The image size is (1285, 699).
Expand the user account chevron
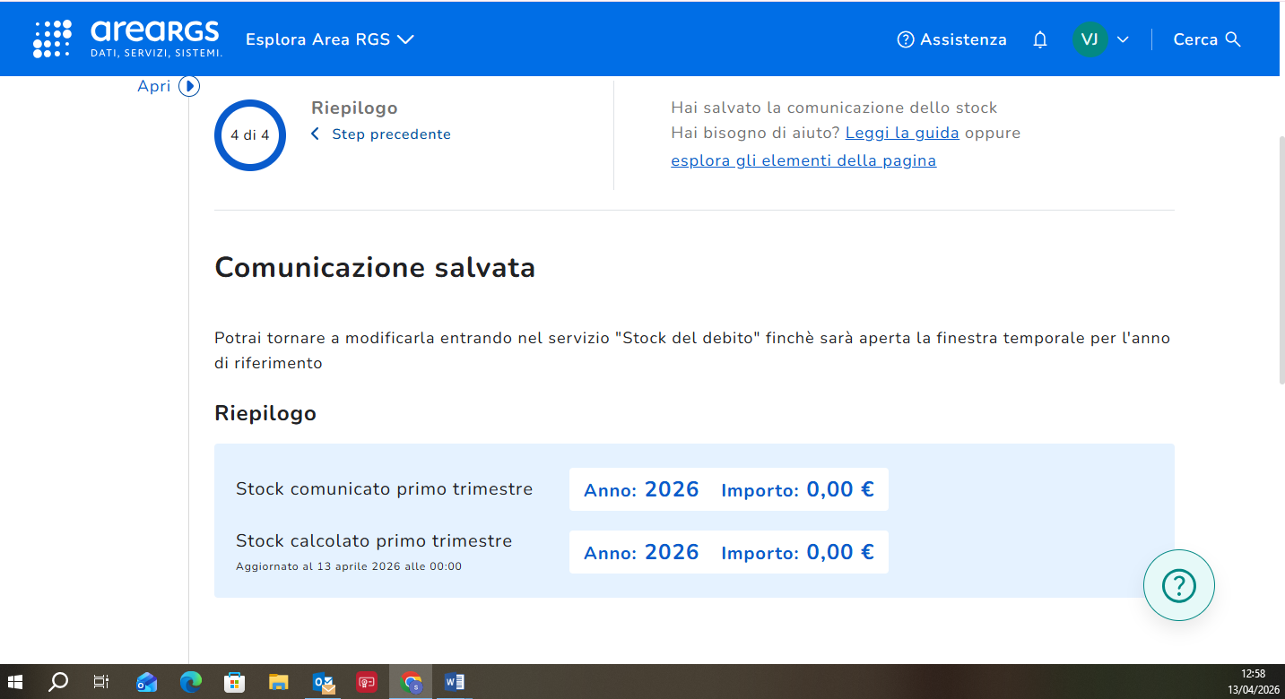click(x=1123, y=39)
